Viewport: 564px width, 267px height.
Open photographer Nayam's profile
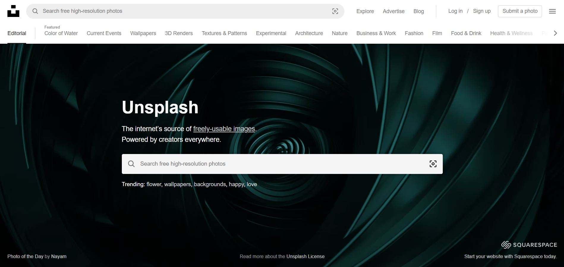click(59, 256)
